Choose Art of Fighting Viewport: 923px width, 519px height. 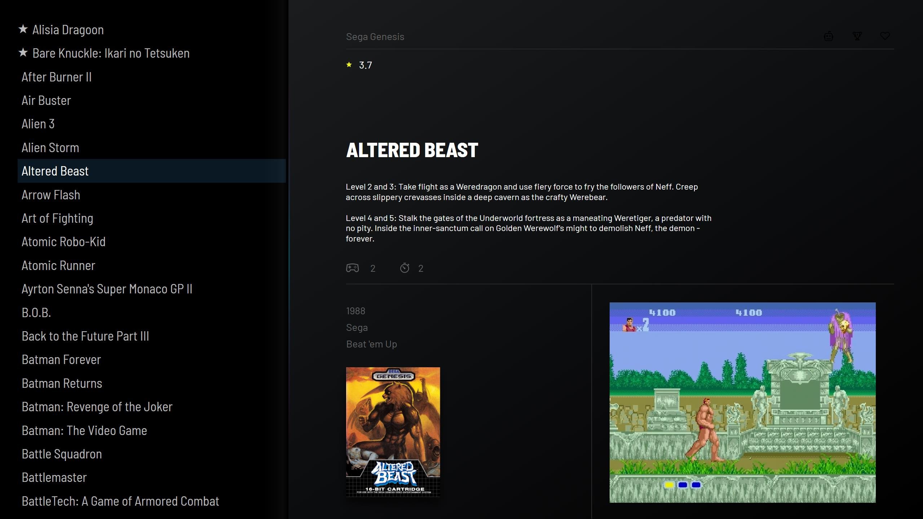57,218
